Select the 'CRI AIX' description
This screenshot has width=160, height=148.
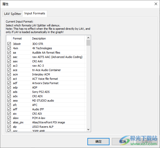tap(37, 114)
